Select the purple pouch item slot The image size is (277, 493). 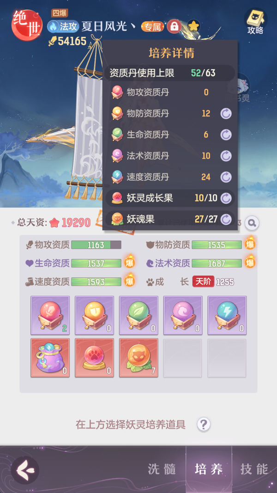50,358
